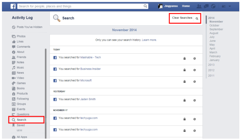Viewport: 241px width, 140px height.
Task: Open Jaden Smith search link
Action: click(88, 99)
